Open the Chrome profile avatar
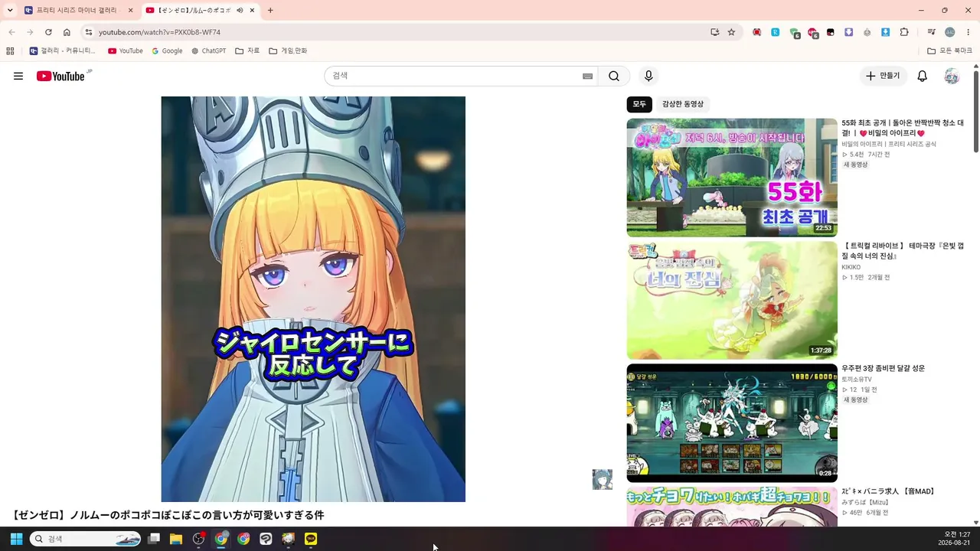The image size is (980, 551). (950, 32)
